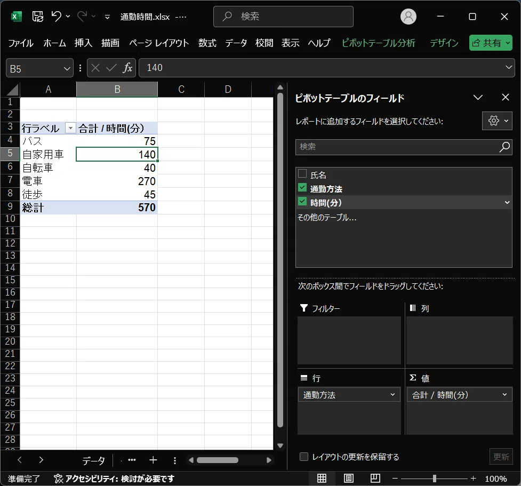Image resolution: width=521 pixels, height=486 pixels.
Task: Open the 通勤方法 row field dropdown
Action: tap(392, 395)
